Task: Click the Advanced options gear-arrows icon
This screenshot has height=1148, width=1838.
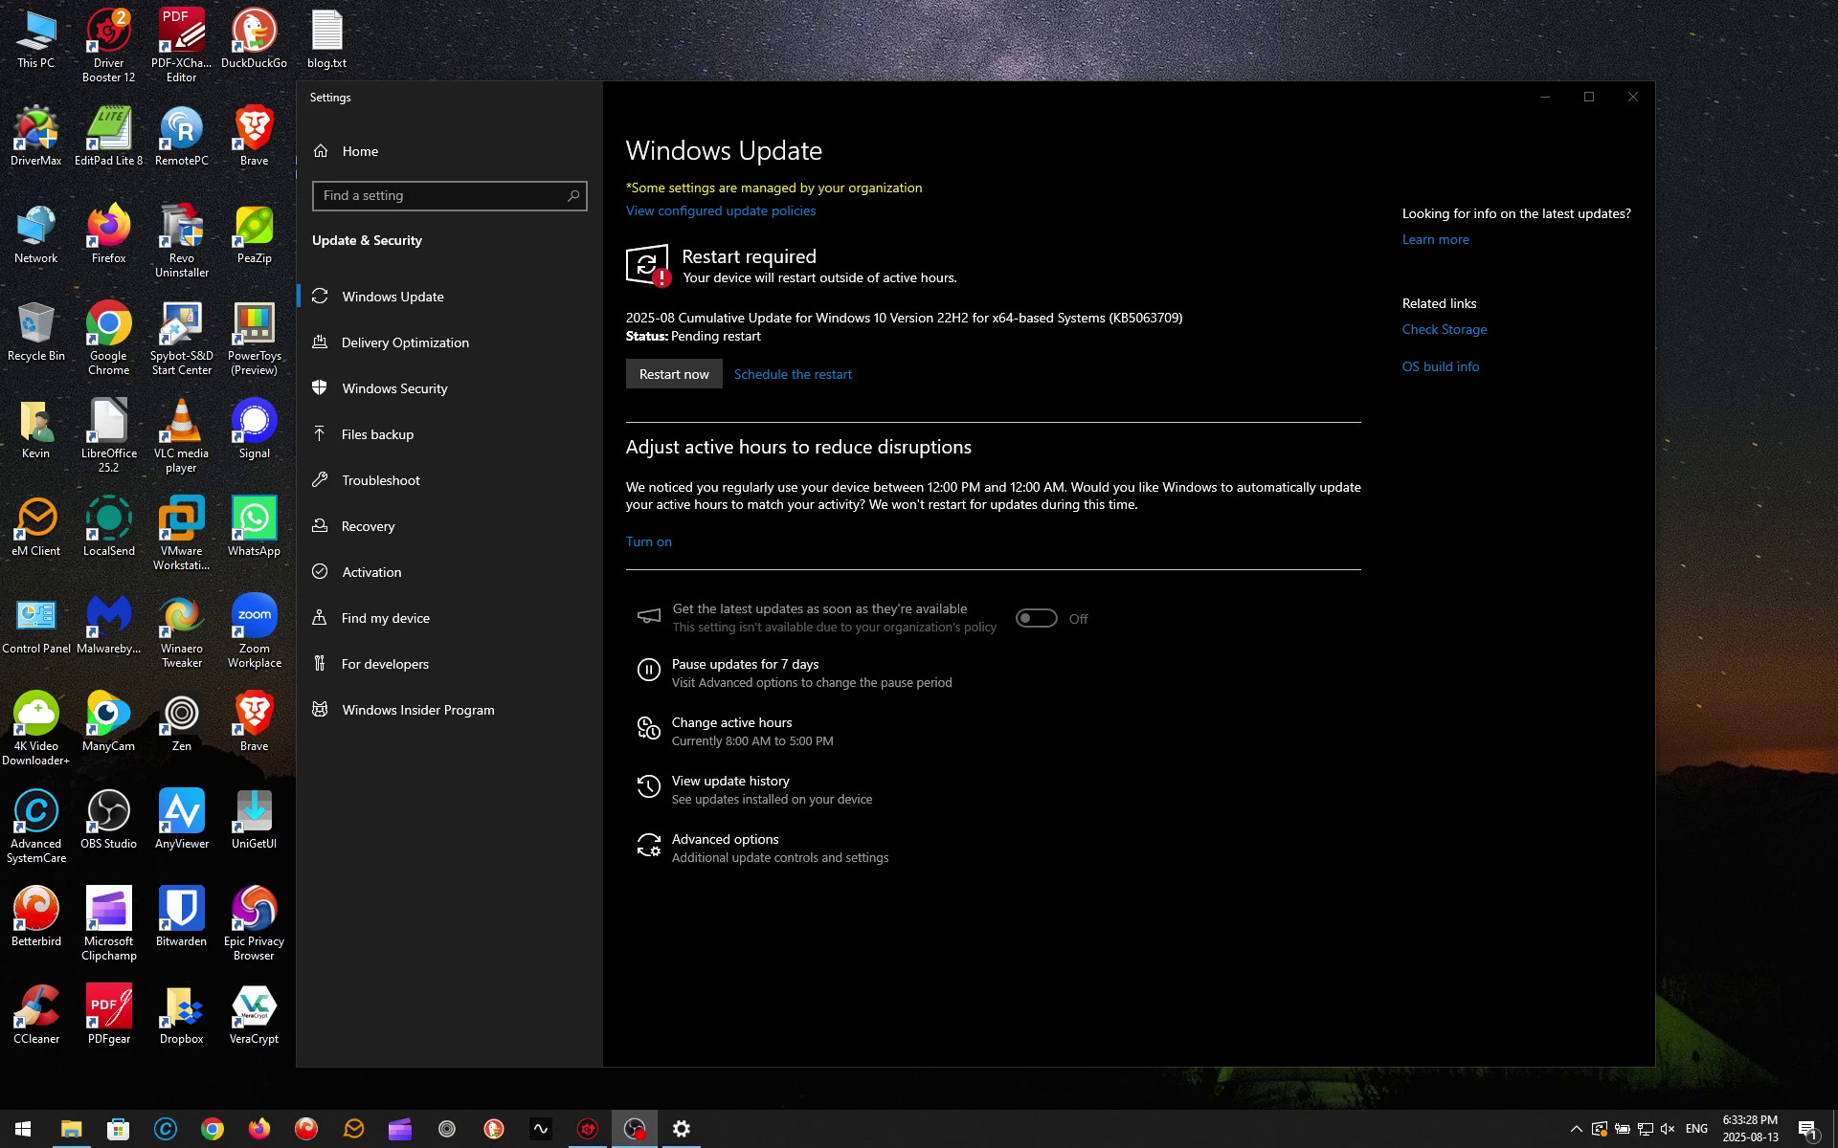Action: pyautogui.click(x=648, y=846)
